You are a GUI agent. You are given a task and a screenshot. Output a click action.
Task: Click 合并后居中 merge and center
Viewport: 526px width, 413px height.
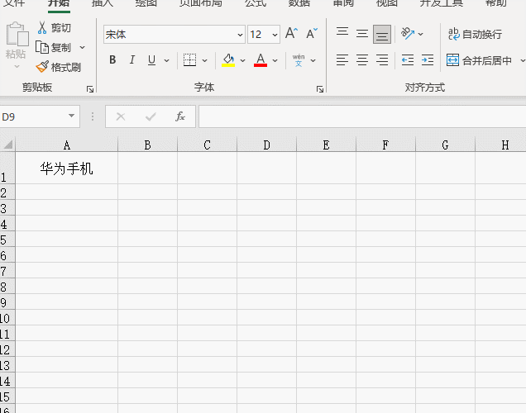479,60
